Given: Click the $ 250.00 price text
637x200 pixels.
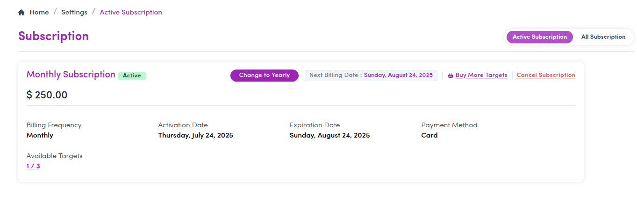Looking at the screenshot, I should pos(47,95).
